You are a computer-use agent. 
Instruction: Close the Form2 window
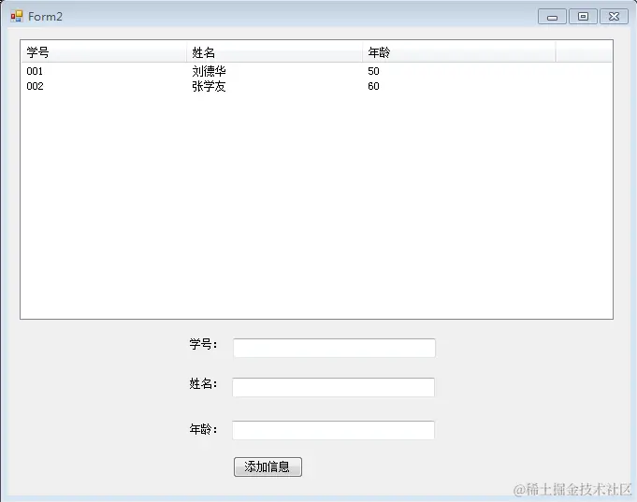[x=614, y=17]
